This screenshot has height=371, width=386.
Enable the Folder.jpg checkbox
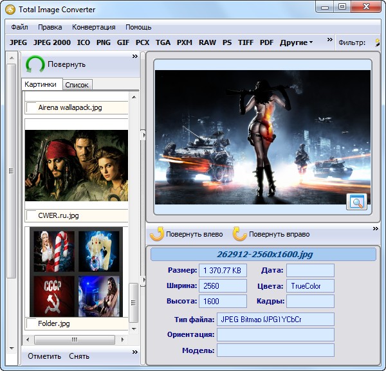pyautogui.click(x=31, y=323)
